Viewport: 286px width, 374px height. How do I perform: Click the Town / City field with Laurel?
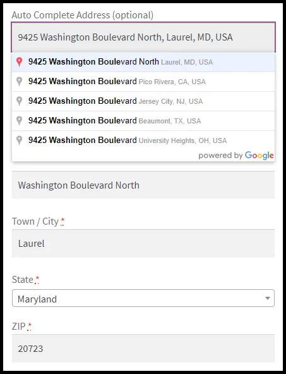(143, 244)
